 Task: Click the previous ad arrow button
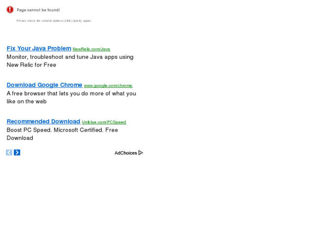tap(9, 153)
